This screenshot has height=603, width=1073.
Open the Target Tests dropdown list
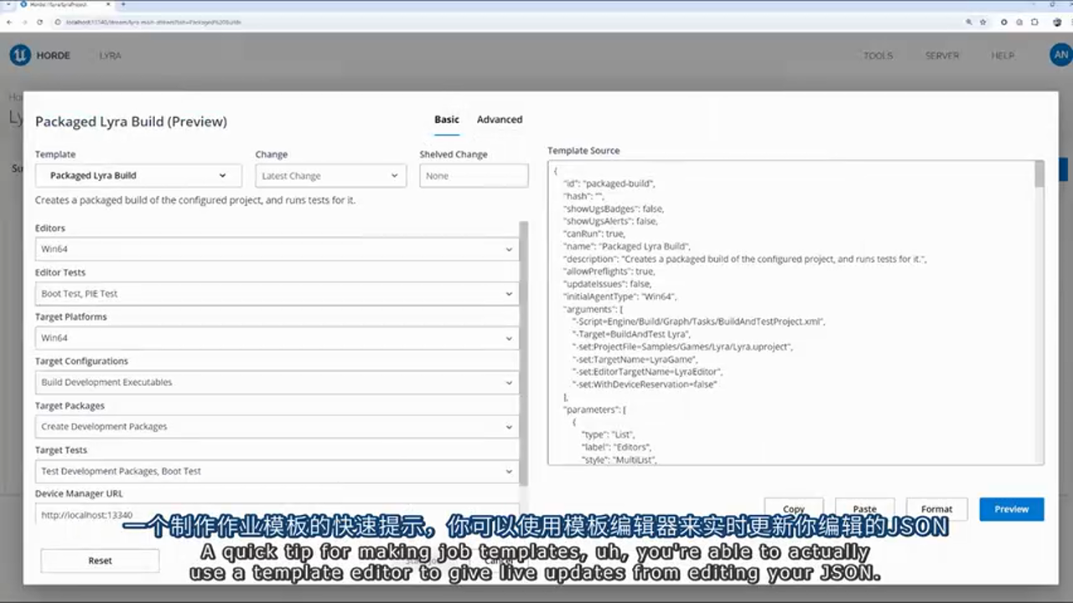tap(277, 472)
